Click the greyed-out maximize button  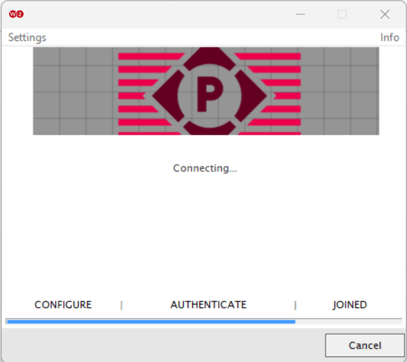(342, 14)
